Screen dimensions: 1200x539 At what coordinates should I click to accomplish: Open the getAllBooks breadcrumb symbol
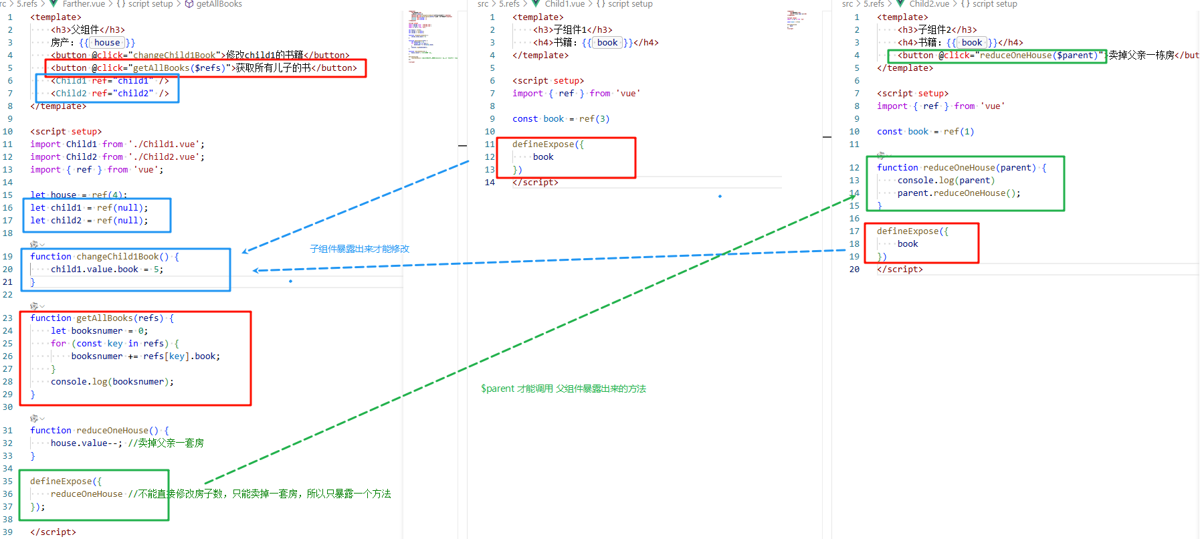(x=219, y=3)
